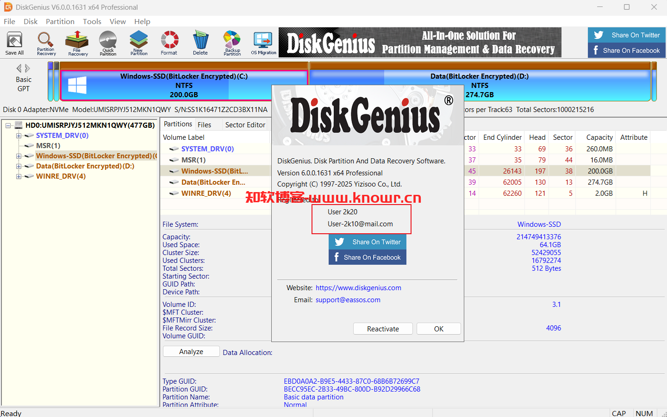Image resolution: width=667 pixels, height=417 pixels.
Task: Create a New Partition
Action: tap(139, 43)
